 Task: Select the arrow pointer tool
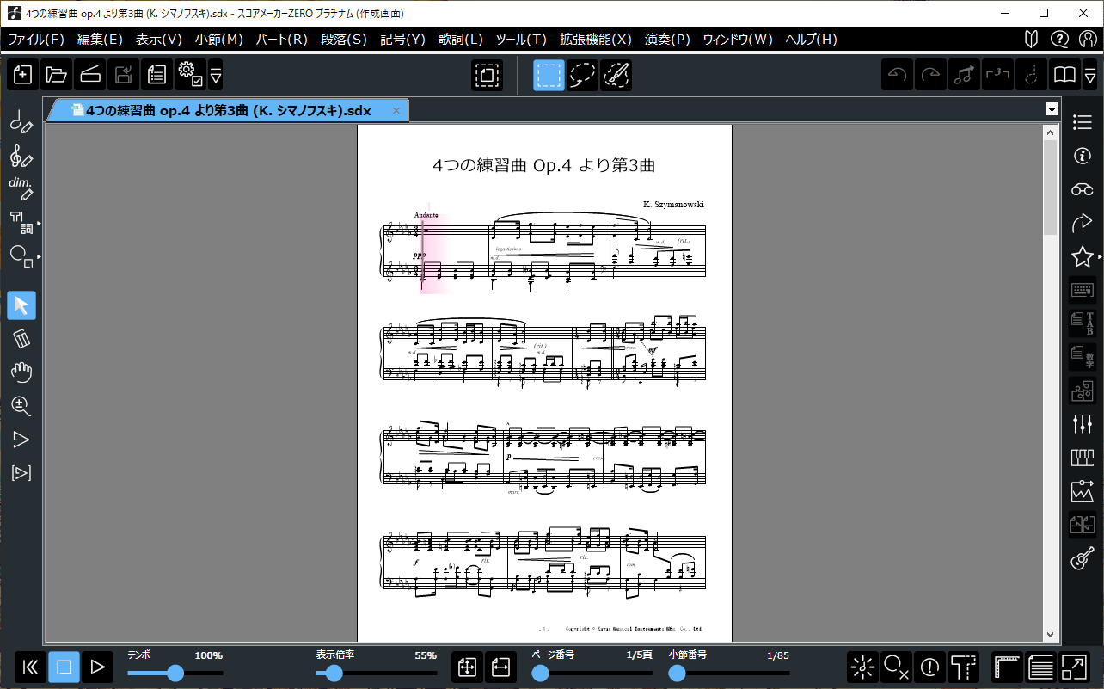click(x=21, y=305)
